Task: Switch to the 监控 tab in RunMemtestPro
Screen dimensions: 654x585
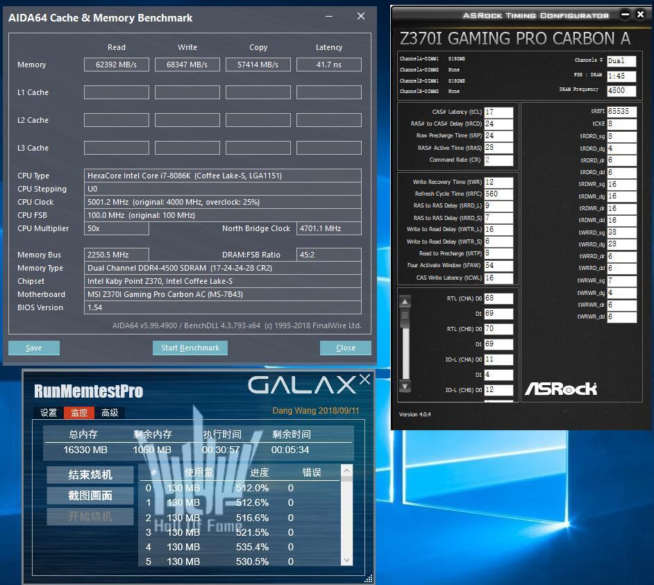Action: tap(79, 413)
